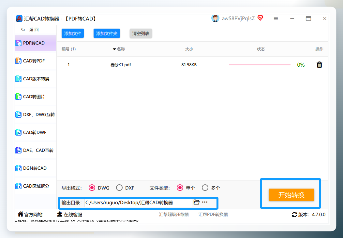Screen dimensions: 343x238
Task: Click the 返回 back label
Action: tap(34, 30)
